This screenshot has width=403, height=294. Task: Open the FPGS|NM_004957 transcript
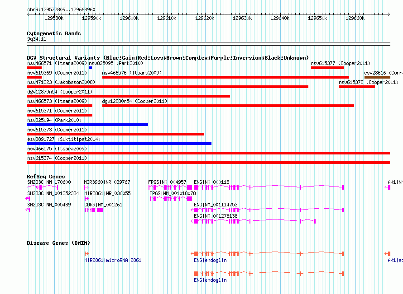167,182
